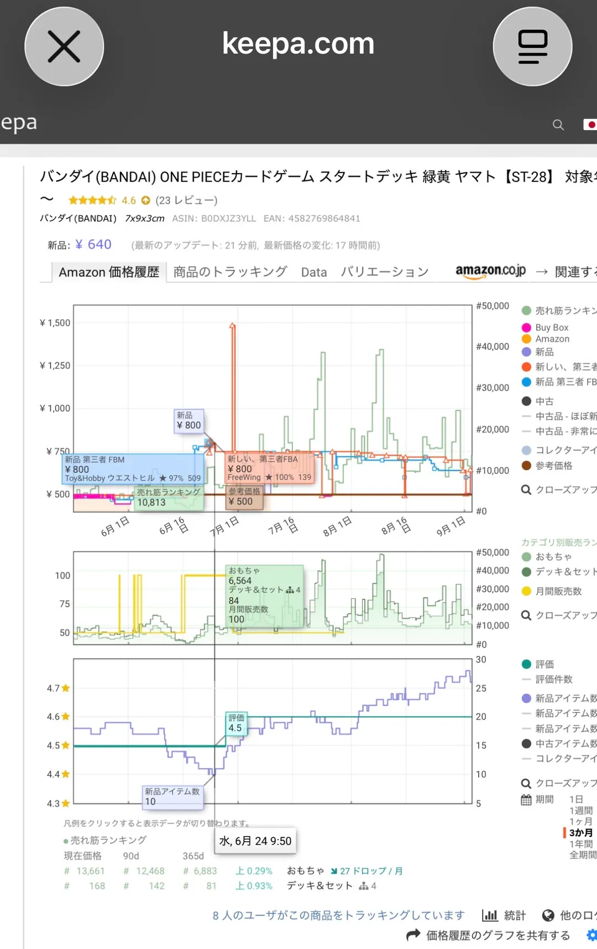
Task: Toggle the 評価 rating legend series
Action: click(x=538, y=664)
